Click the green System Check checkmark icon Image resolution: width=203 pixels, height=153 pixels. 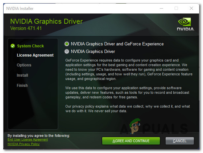(x=13, y=46)
